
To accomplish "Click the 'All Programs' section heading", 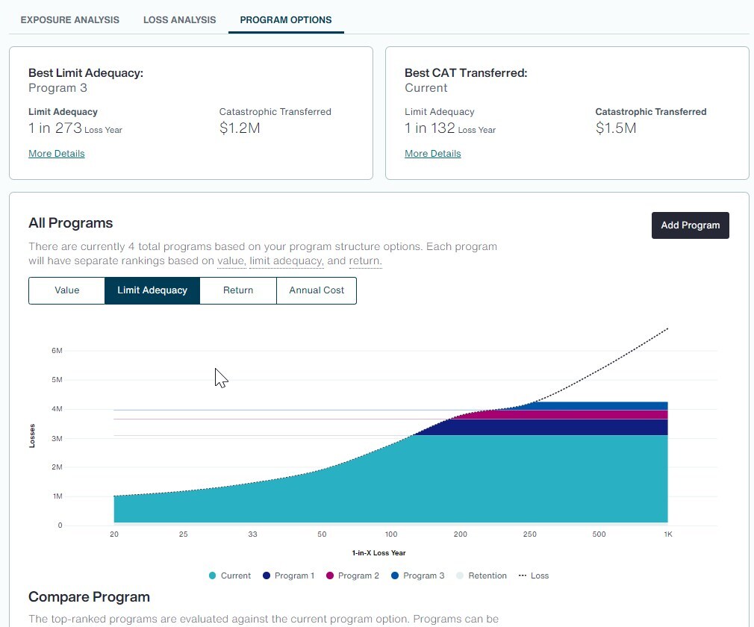I will pos(70,222).
